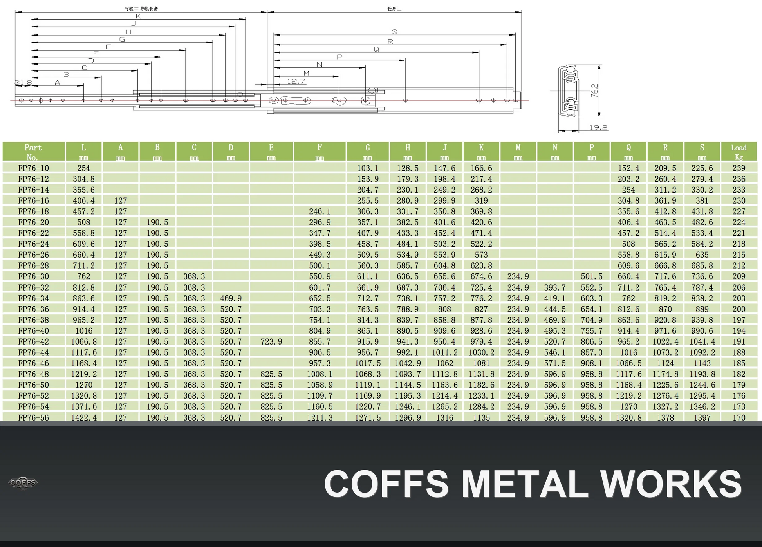Select part number FP76-12

(33, 179)
